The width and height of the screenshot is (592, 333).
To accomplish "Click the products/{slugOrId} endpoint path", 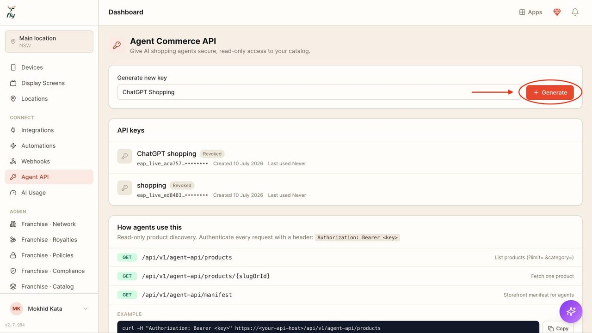I will 206,276.
